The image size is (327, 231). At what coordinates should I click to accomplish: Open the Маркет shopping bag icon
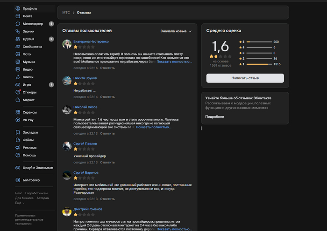click(18, 100)
